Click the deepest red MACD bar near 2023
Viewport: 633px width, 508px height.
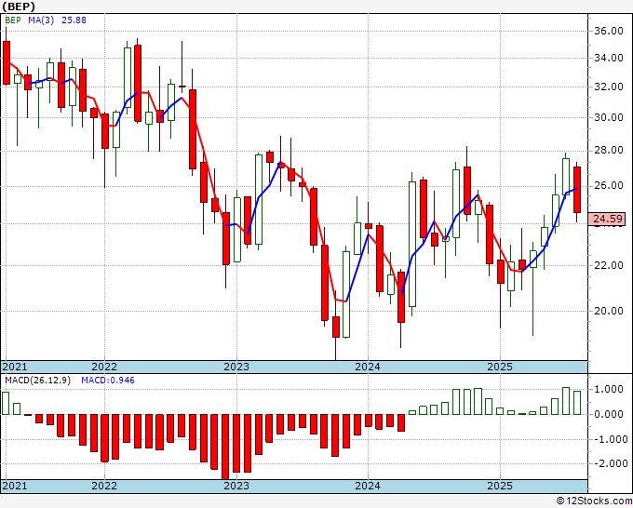(225, 448)
